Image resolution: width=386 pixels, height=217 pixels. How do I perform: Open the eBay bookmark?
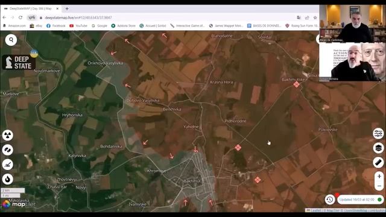coord(36,25)
